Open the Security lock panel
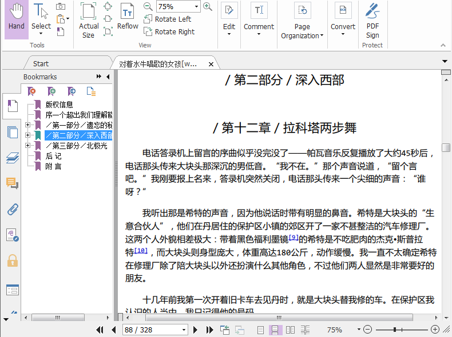 coord(12,261)
